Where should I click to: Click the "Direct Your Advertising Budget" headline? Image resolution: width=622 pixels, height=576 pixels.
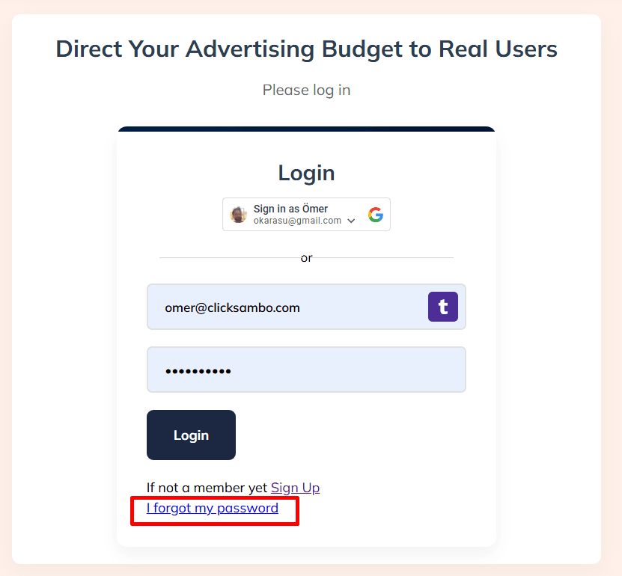pyautogui.click(x=306, y=49)
